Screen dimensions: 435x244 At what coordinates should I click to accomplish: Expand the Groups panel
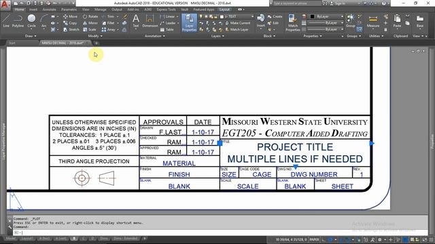tap(353, 36)
